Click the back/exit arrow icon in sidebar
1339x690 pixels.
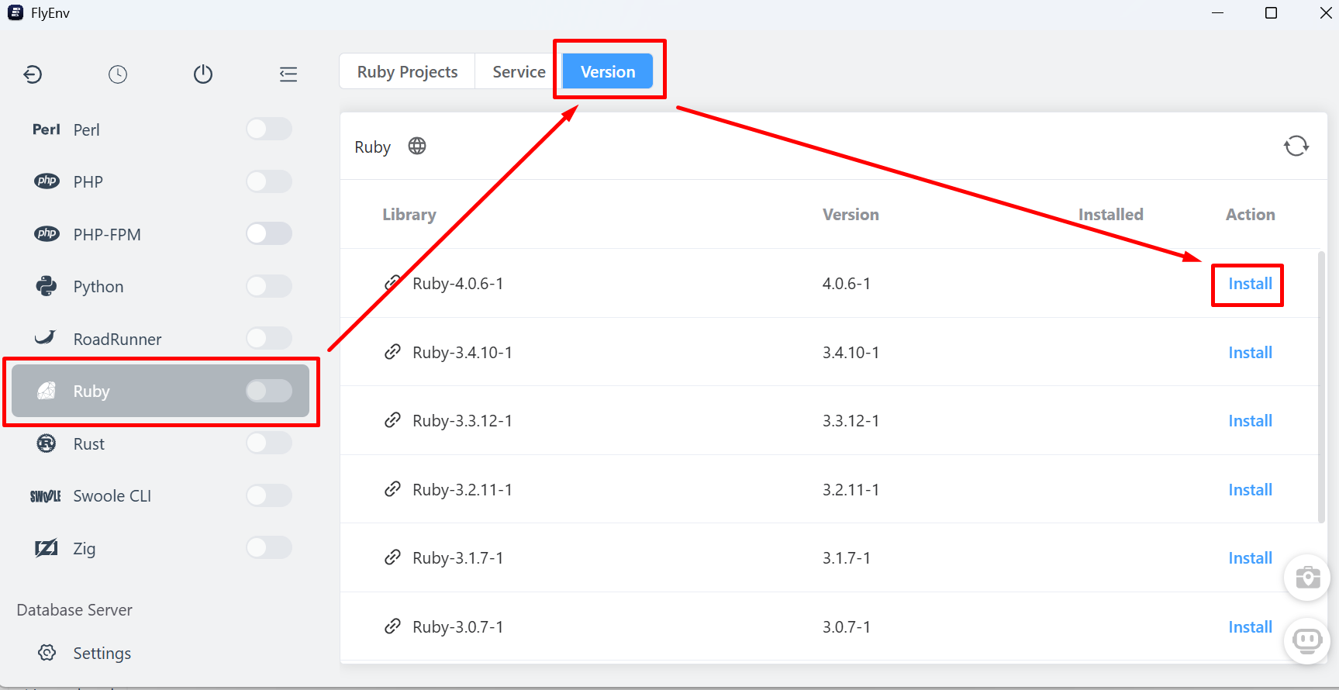click(33, 74)
